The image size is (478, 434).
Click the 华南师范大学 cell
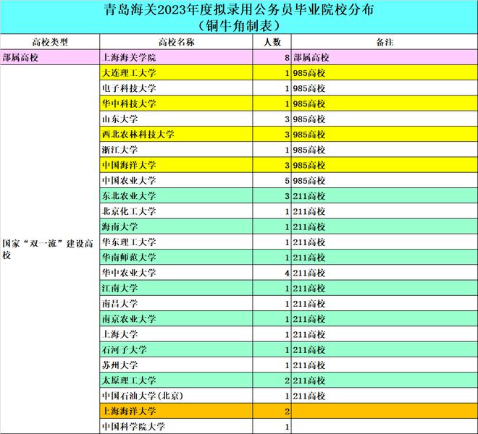coord(176,258)
